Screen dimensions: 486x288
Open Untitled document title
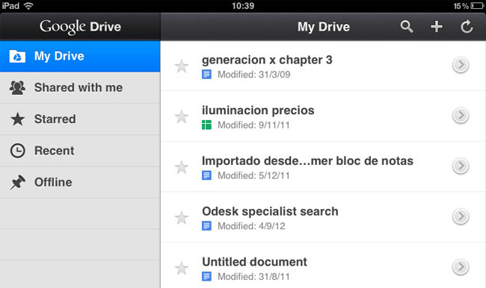pos(254,262)
